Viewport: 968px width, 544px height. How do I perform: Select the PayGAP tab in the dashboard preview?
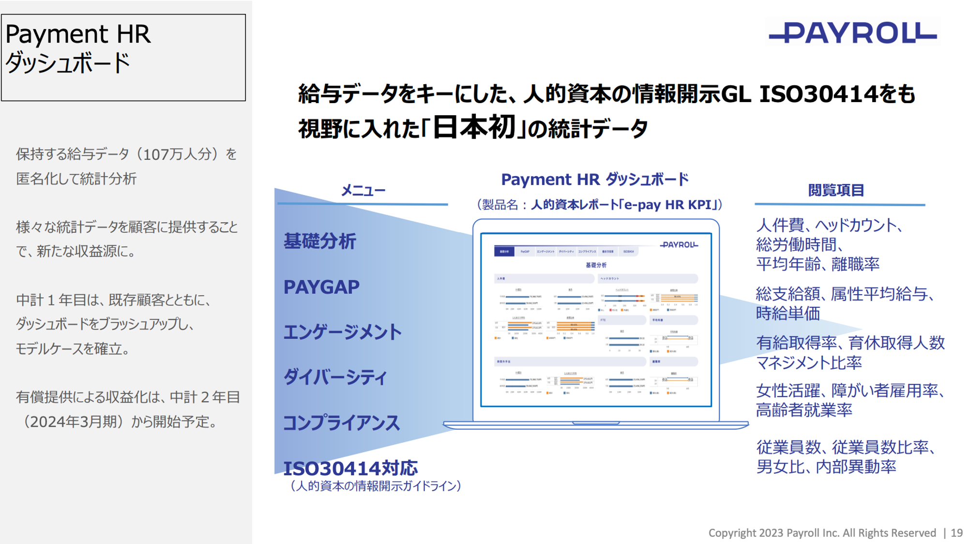(525, 252)
